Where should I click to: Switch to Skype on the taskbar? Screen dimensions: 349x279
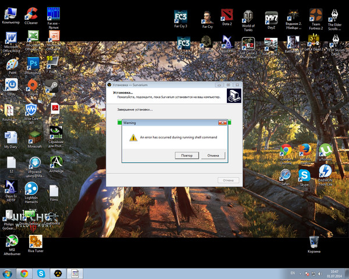[x=41, y=274]
